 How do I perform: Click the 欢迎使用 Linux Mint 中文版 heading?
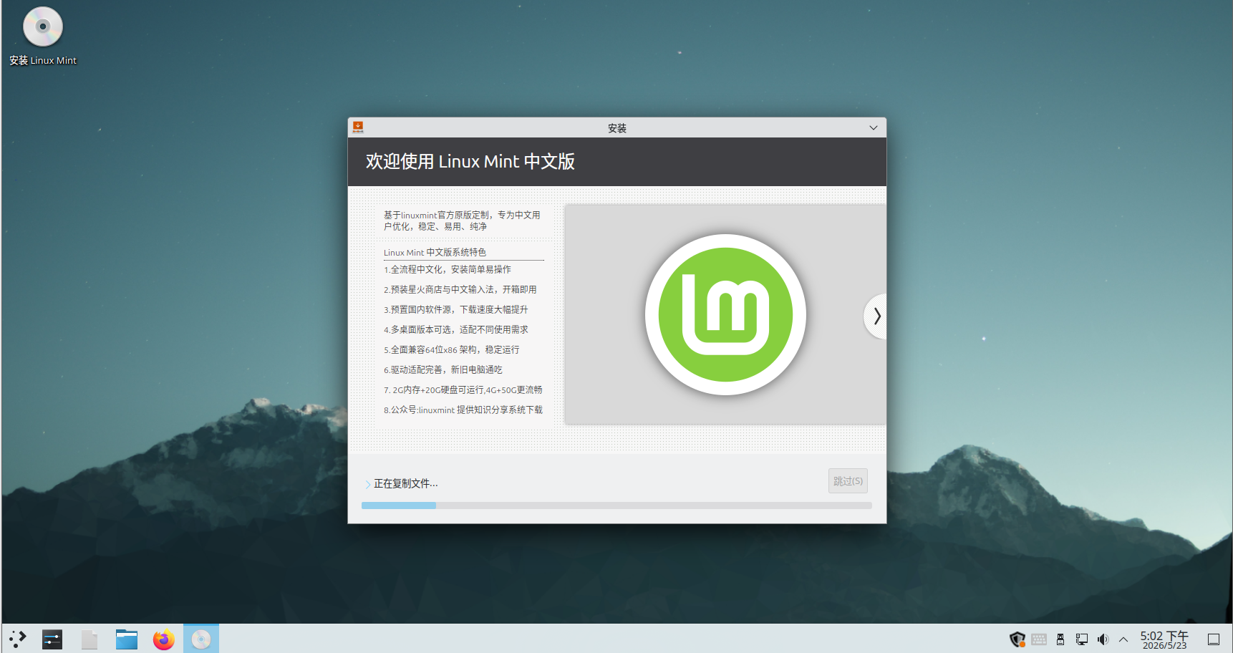point(470,161)
